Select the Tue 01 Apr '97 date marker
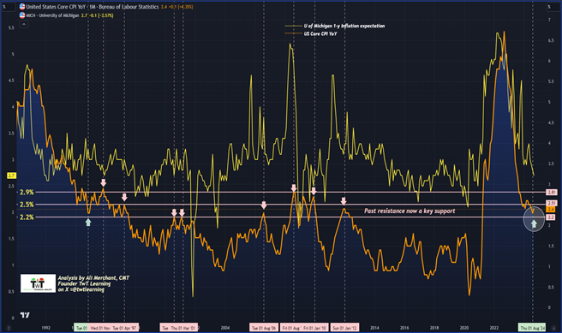Viewport: 562px width, 333px height. click(125, 328)
